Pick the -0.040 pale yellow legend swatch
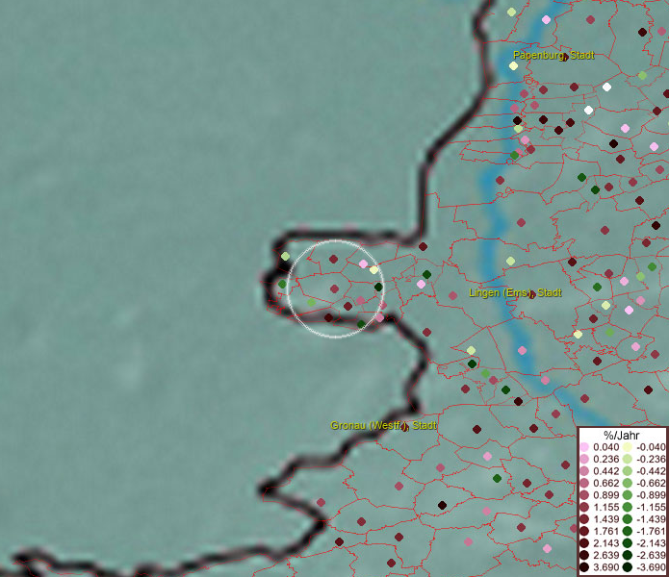 tap(627, 447)
